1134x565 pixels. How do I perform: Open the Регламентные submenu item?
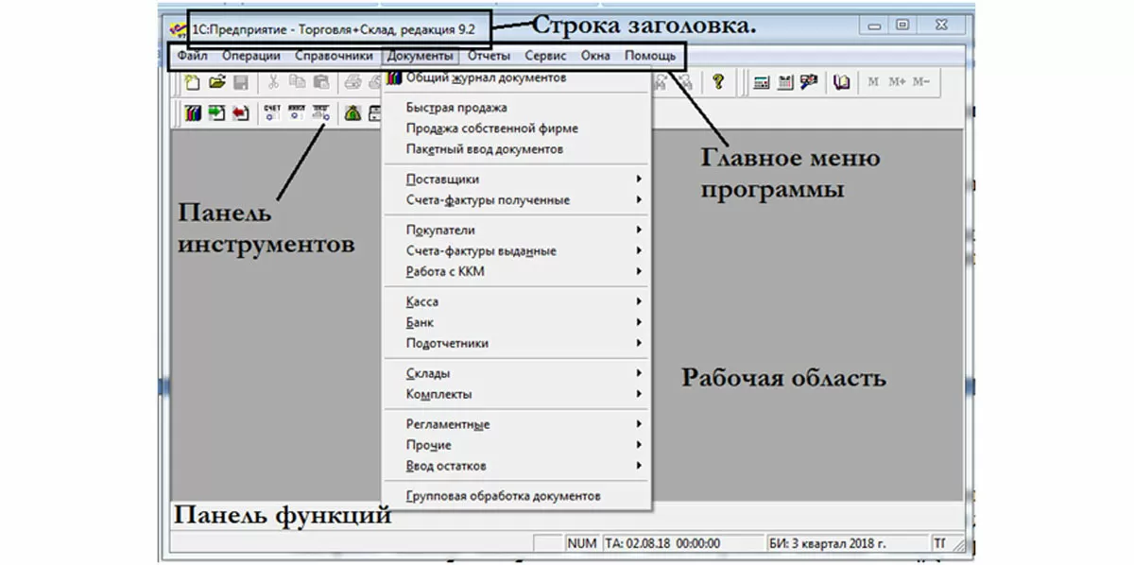(517, 424)
